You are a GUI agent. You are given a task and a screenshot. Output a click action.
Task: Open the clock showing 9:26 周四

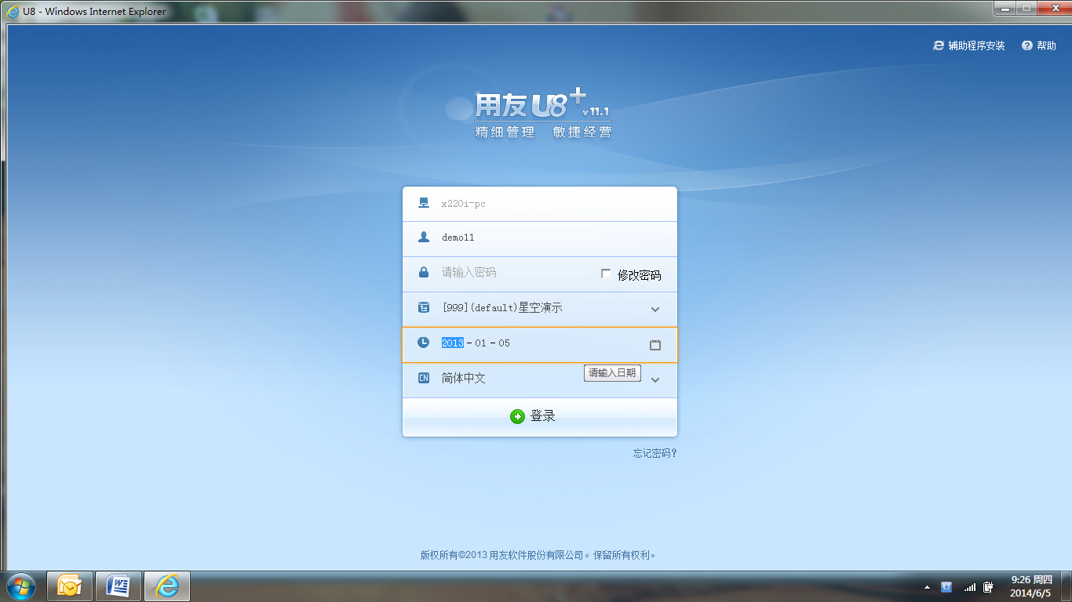pyautogui.click(x=1031, y=586)
